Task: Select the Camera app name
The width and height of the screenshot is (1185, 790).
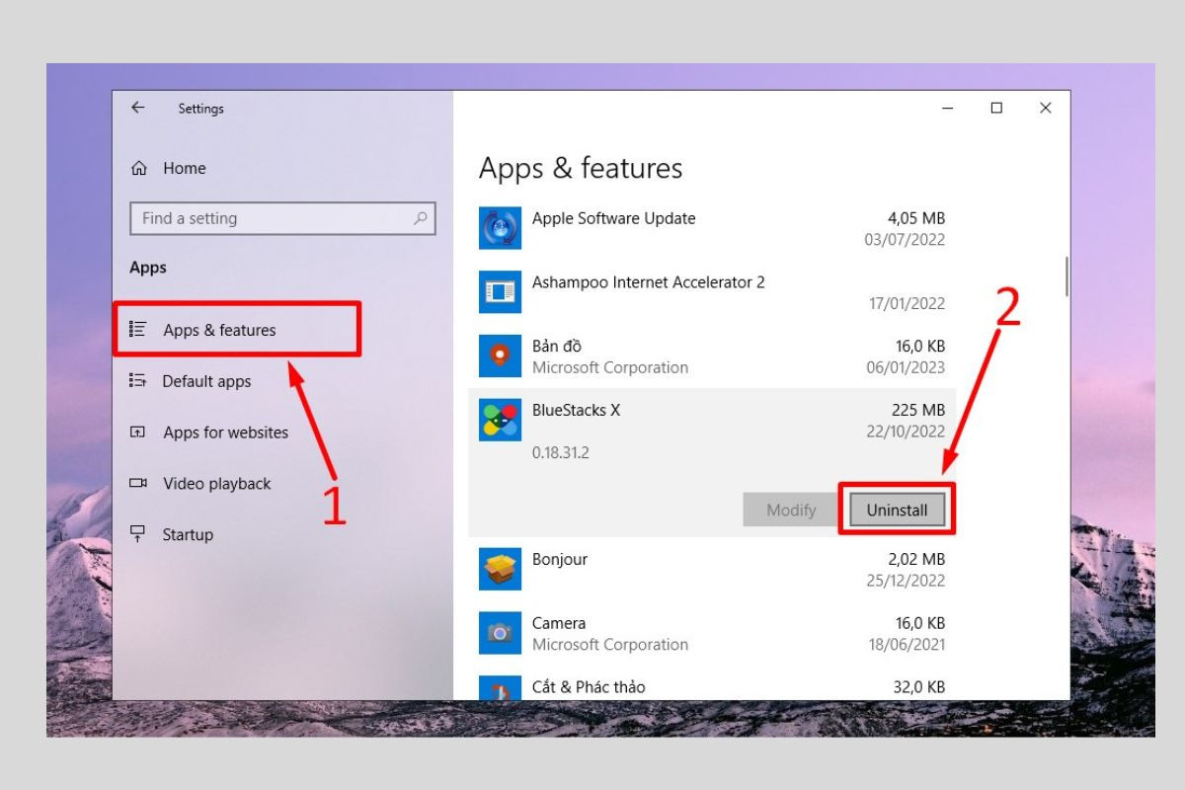Action: click(559, 623)
